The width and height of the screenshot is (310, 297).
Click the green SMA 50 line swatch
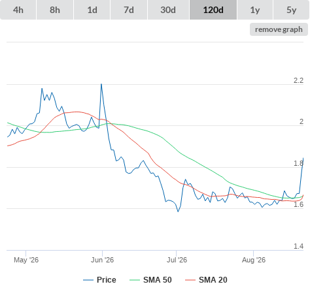(x=135, y=280)
